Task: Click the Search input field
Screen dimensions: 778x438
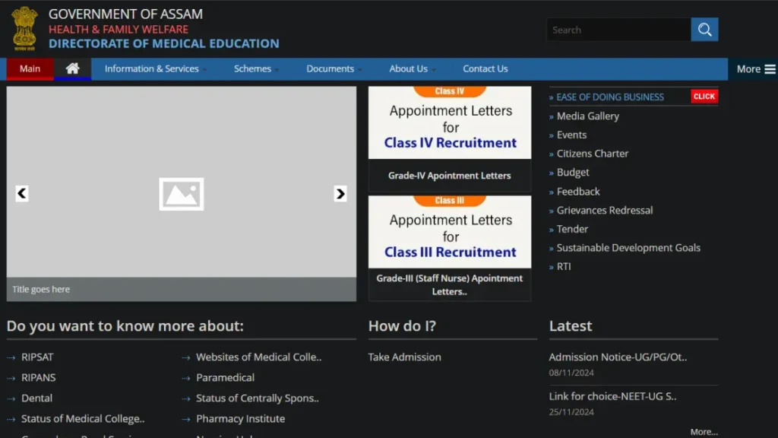Action: coord(618,30)
